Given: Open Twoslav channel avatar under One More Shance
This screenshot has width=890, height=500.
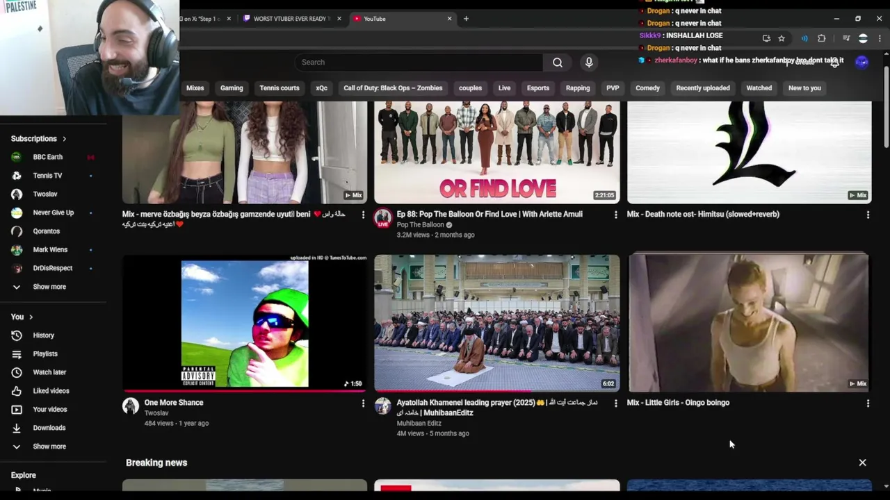Looking at the screenshot, I should coord(131,406).
